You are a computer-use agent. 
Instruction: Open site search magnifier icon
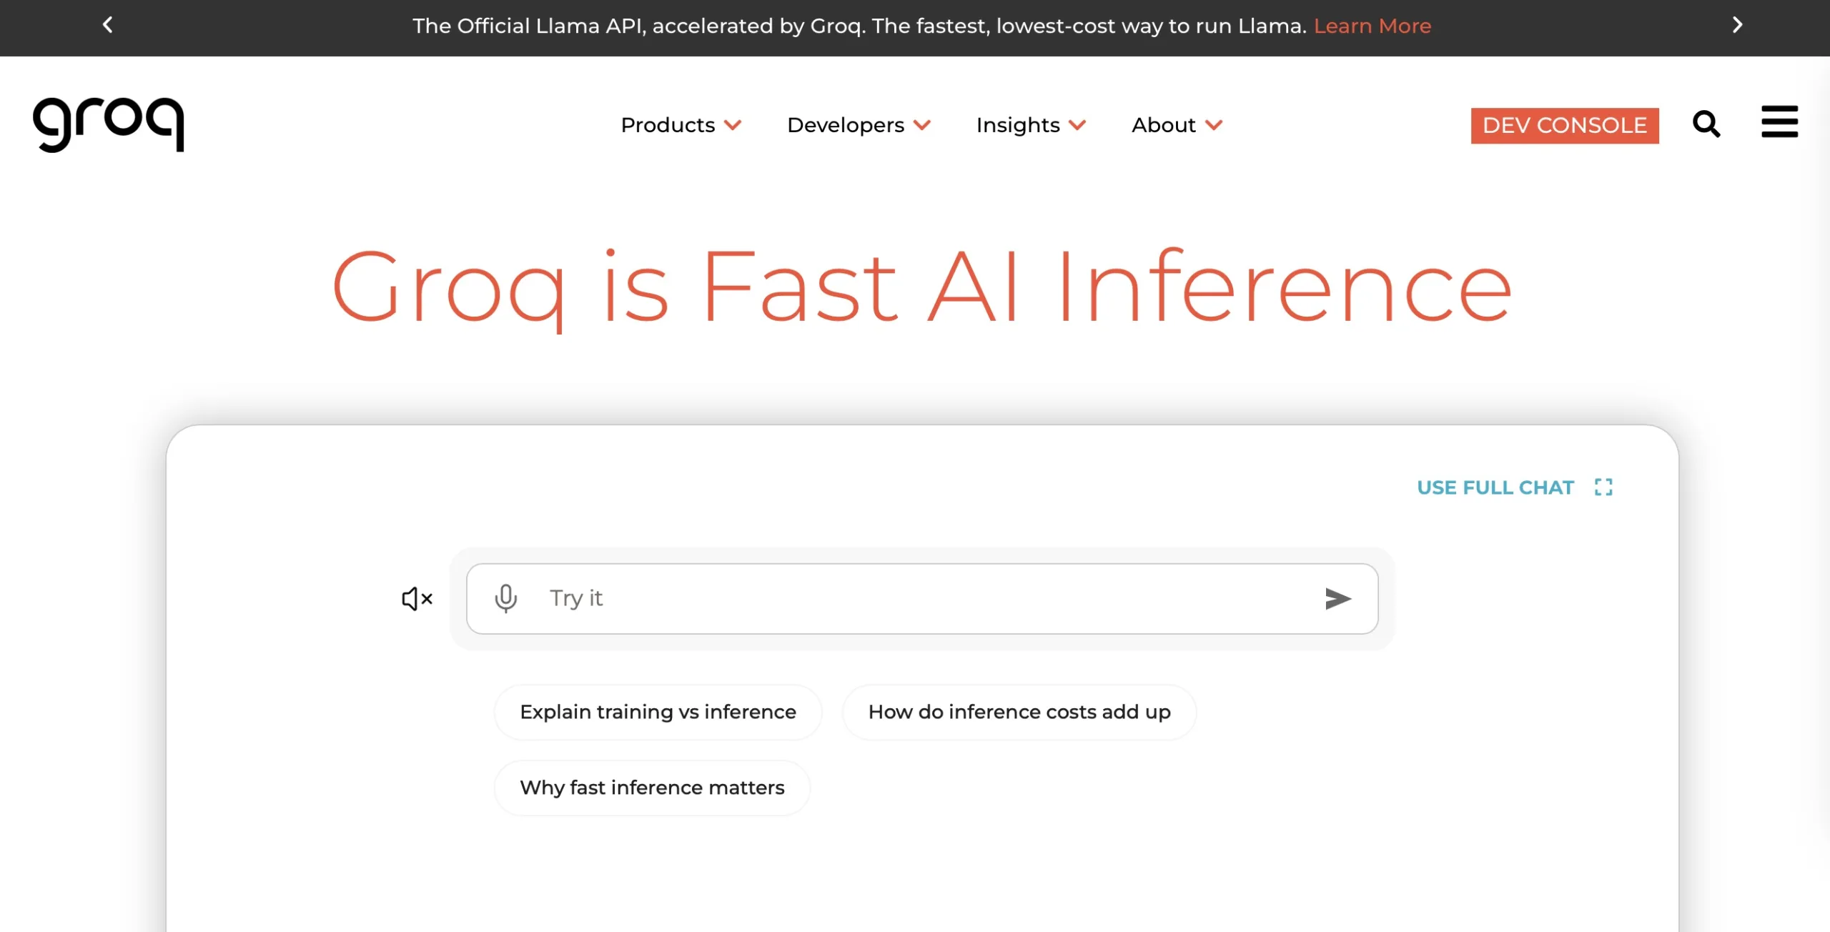[x=1706, y=124]
